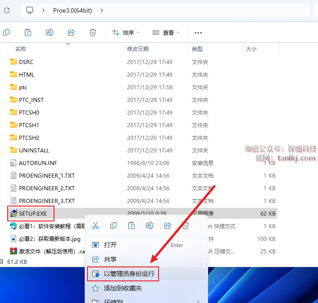Select Proe3.0(64bit) breadcrumb in address bar
Viewport: 318px width, 303px height.
click(73, 10)
